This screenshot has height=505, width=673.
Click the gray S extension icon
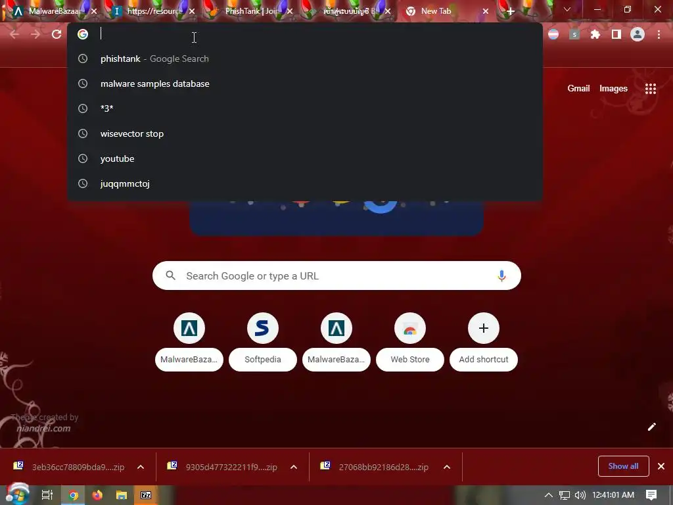[x=574, y=34]
